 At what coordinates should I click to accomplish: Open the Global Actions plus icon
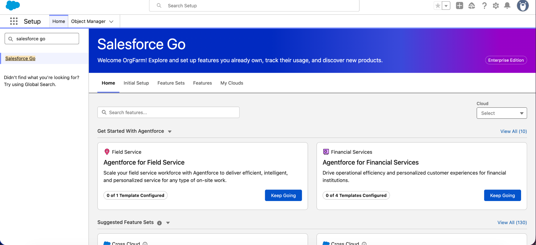click(x=459, y=5)
